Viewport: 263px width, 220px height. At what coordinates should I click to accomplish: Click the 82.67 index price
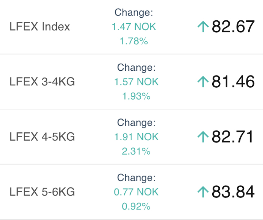(233, 26)
